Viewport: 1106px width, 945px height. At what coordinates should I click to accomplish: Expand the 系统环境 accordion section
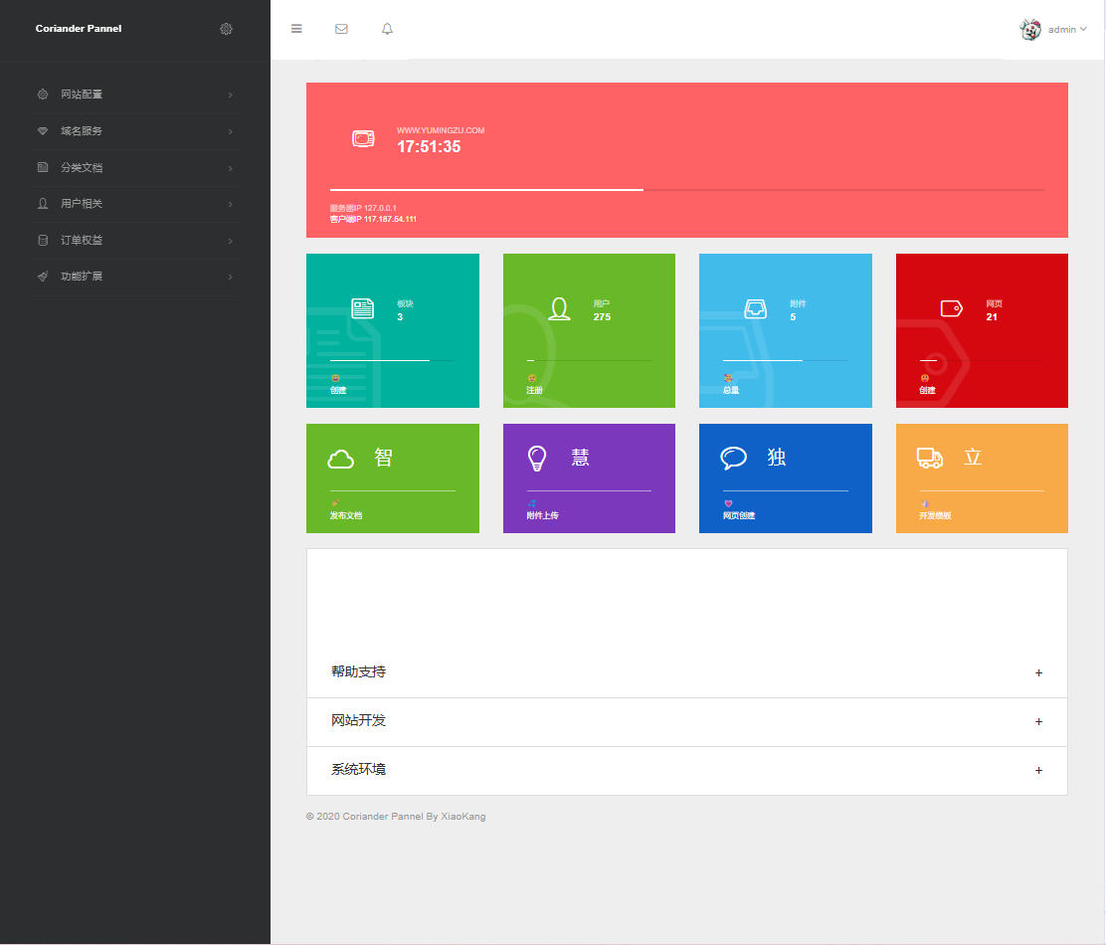coord(686,770)
